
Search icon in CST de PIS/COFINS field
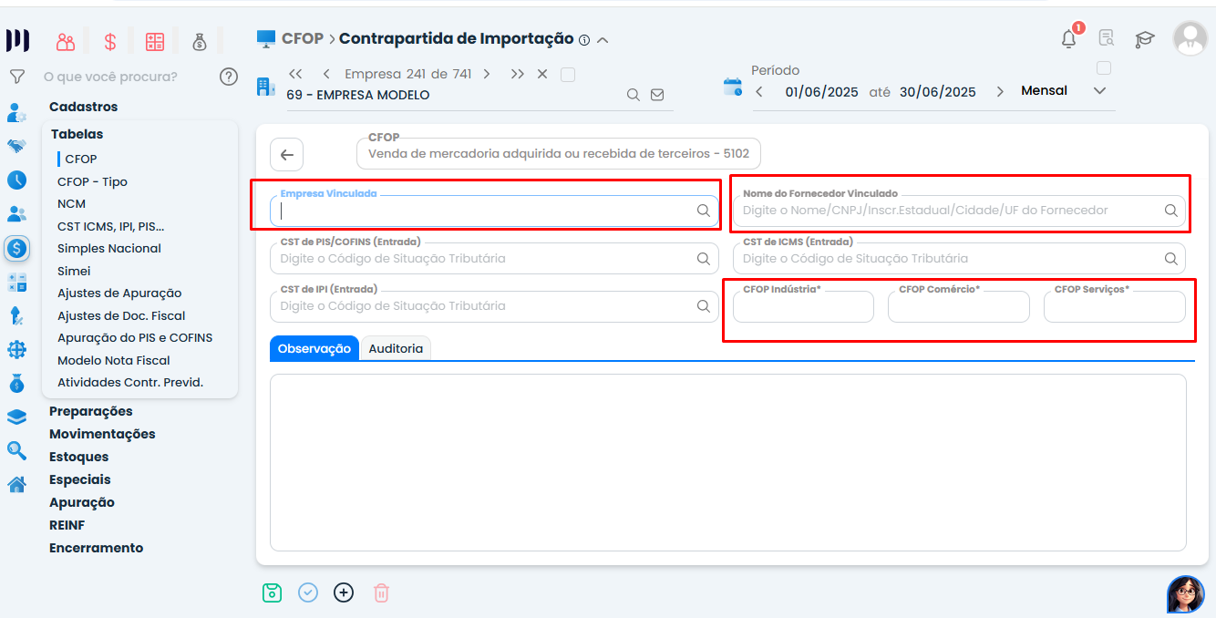pyautogui.click(x=703, y=259)
